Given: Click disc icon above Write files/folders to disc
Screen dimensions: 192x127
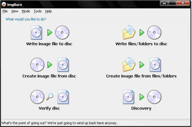Looking at the screenshot, I should click(x=154, y=33).
